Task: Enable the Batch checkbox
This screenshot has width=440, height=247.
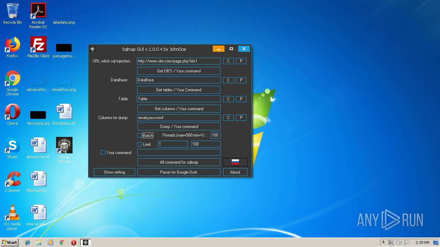Action: point(139,136)
